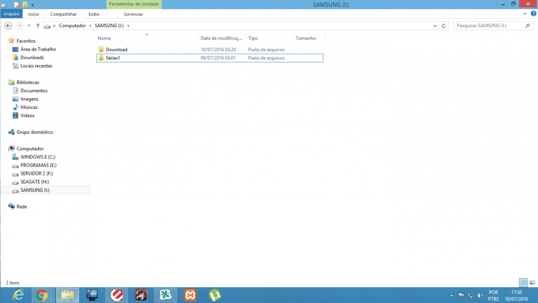Open XAMPP from the taskbar

(x=190, y=295)
